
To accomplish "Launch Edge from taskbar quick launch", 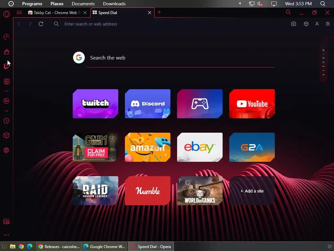I will tap(30, 246).
